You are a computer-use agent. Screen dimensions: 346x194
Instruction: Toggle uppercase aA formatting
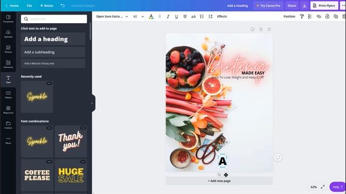tap(194, 17)
